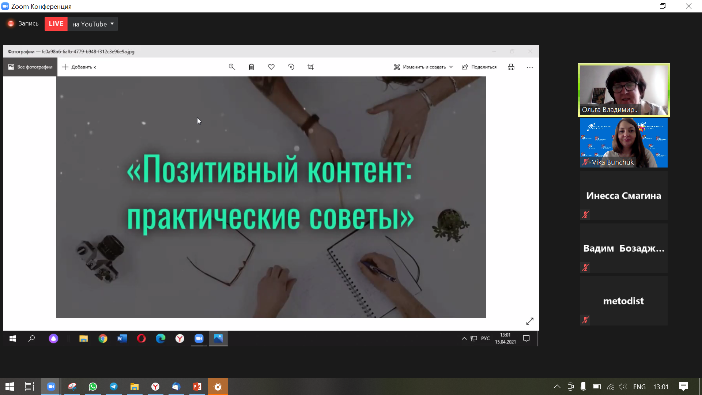Add photo to favorites with heart icon
Image resolution: width=702 pixels, height=395 pixels.
271,67
